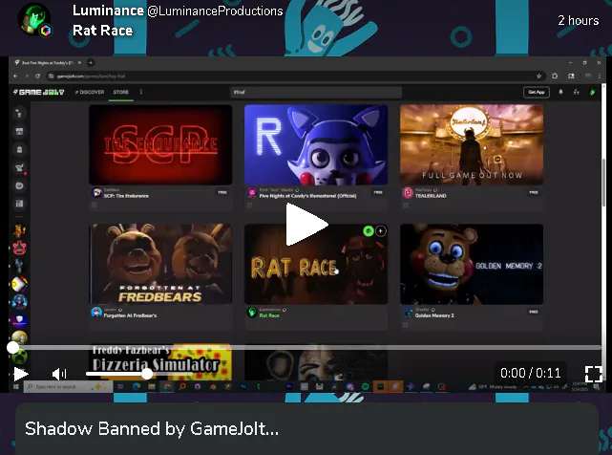Viewport: 612px width, 455px height.
Task: Click the plus icon on the Rat Race card
Action: [381, 231]
